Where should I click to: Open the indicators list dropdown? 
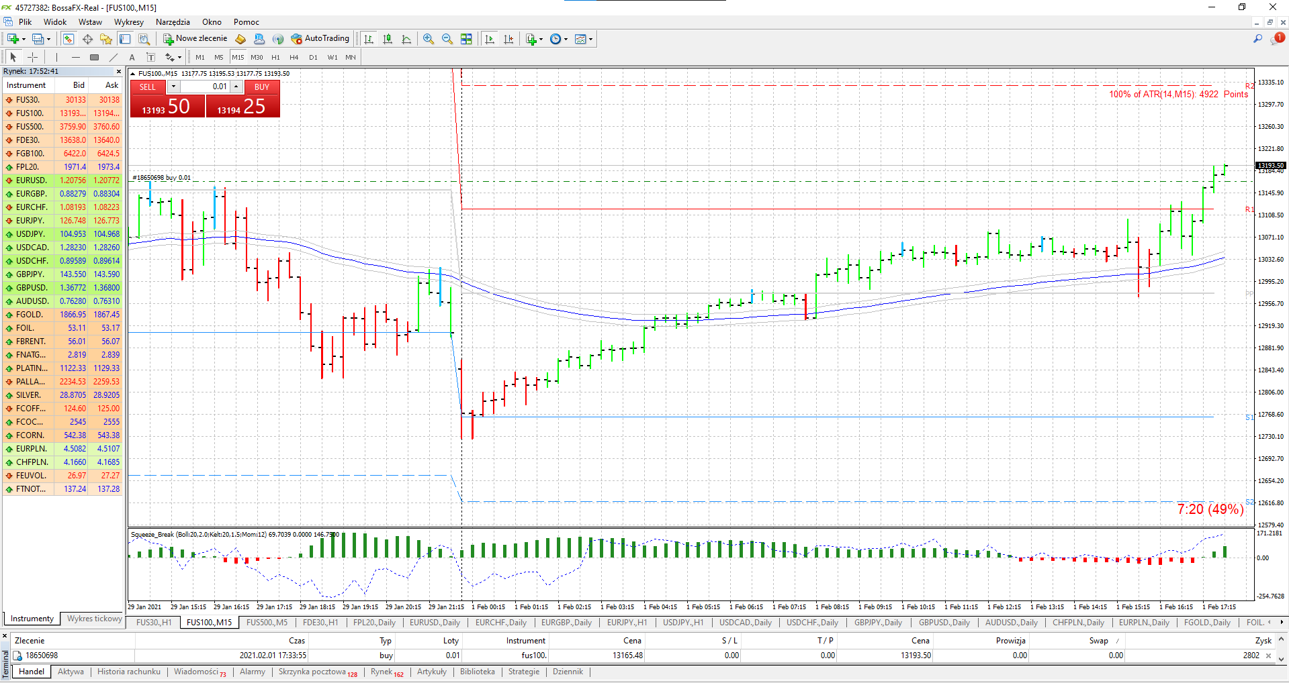(534, 39)
